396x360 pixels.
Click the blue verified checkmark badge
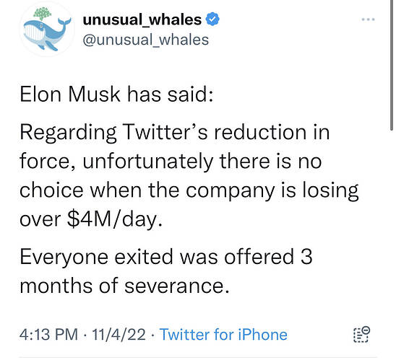coord(212,19)
